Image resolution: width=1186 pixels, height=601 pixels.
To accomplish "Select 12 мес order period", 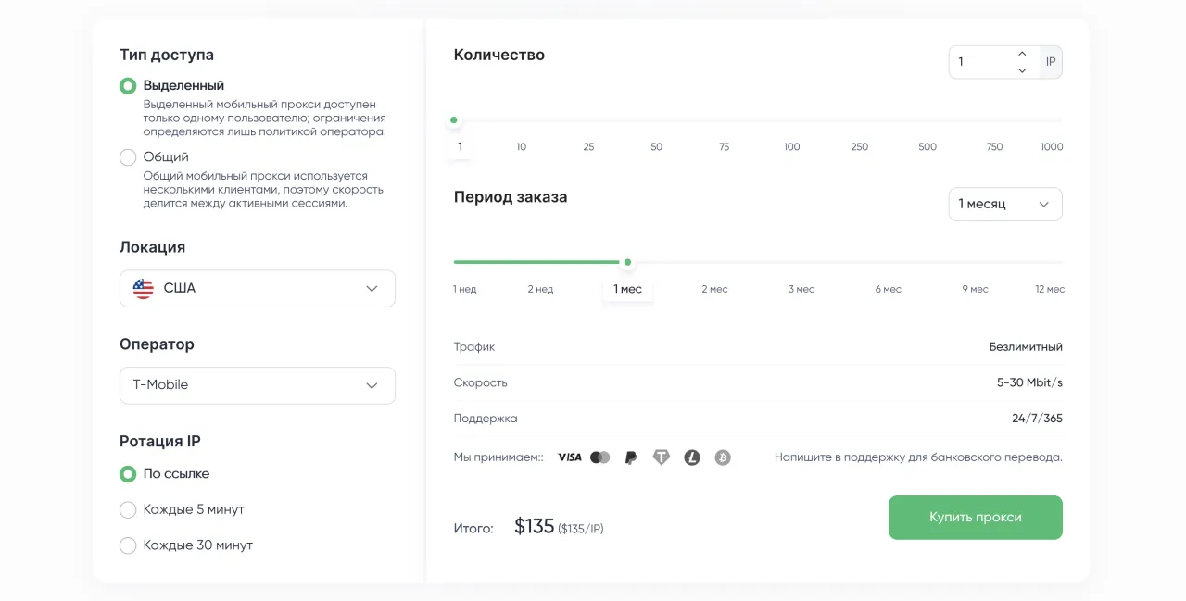I will pyautogui.click(x=1051, y=290).
